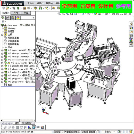Switch to the 模型 bottom tab
The height and width of the screenshot is (134, 134).
[x=17, y=123]
